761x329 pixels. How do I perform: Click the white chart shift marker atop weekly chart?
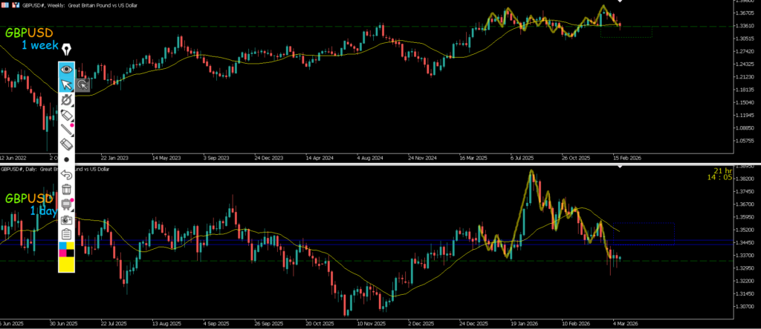[x=621, y=2]
